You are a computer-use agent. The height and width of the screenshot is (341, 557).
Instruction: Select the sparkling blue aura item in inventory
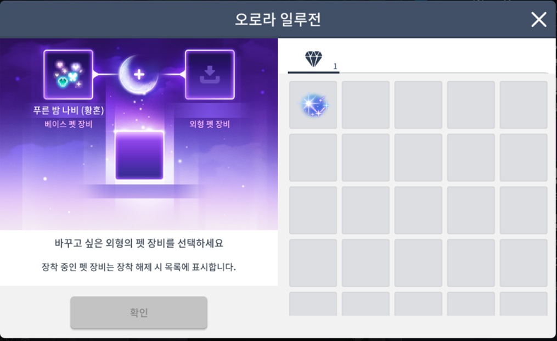pos(313,105)
